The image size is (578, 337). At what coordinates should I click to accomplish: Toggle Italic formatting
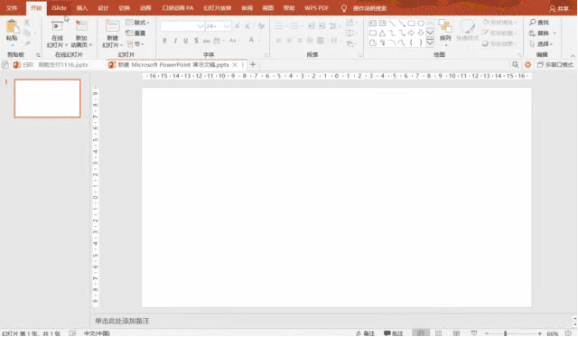tap(175, 40)
